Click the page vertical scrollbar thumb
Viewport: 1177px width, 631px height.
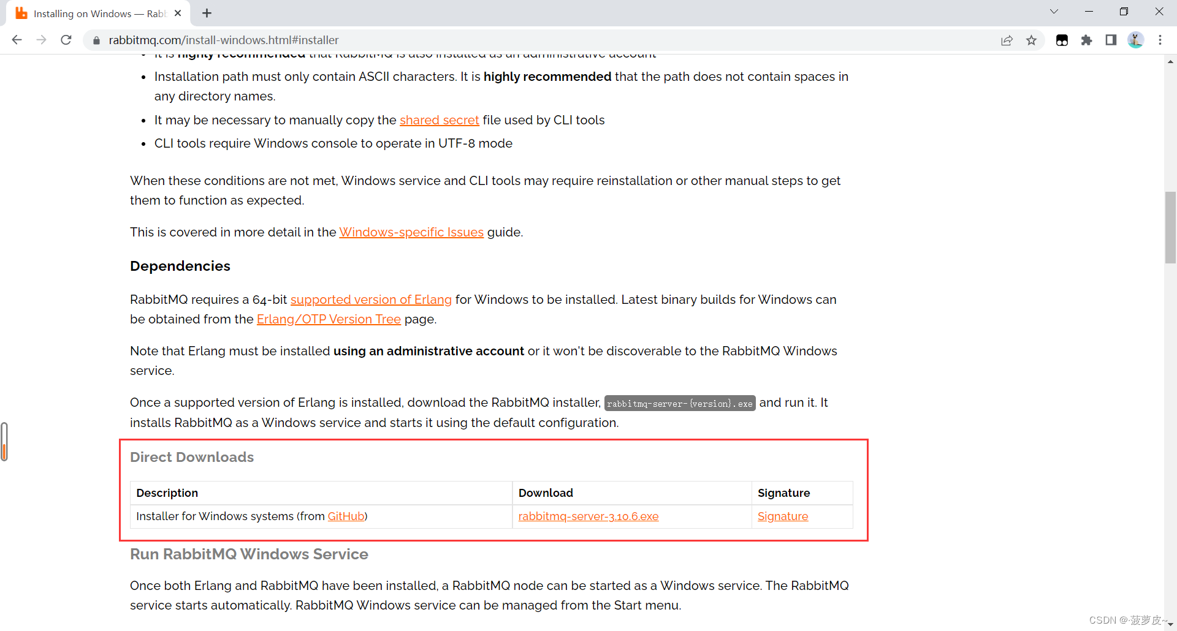pyautogui.click(x=1170, y=227)
